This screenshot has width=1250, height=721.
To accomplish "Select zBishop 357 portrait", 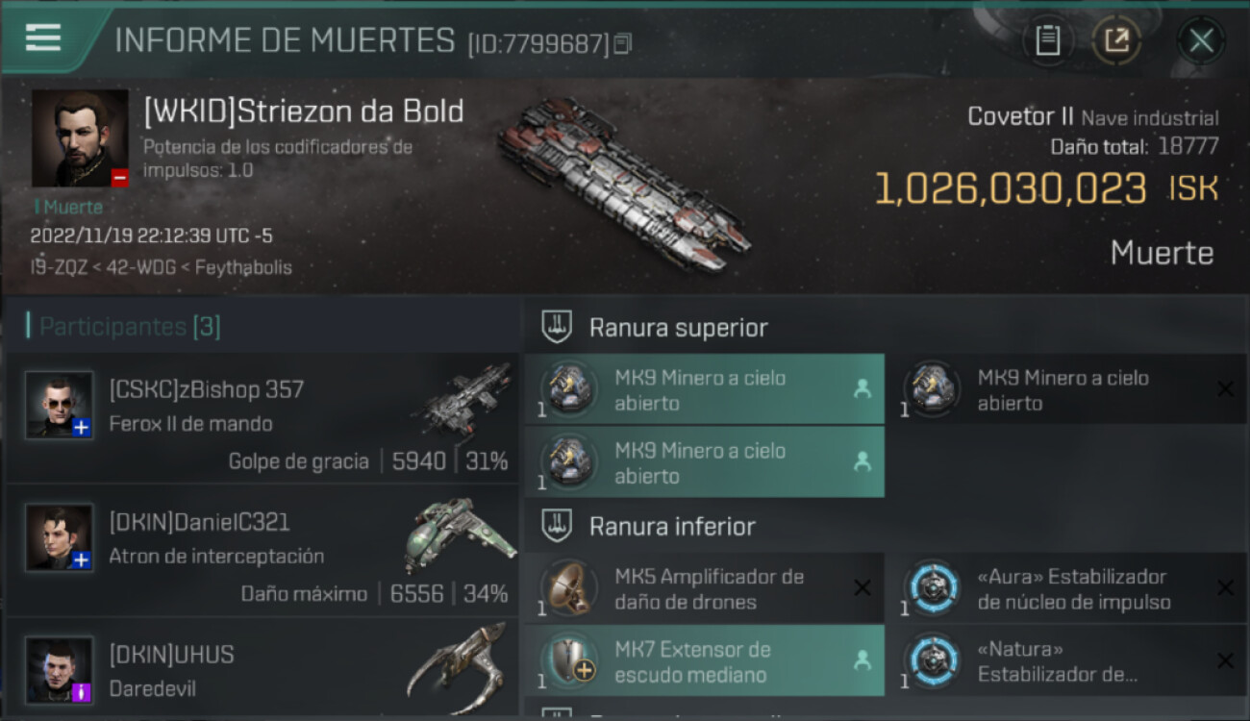I will [x=59, y=405].
